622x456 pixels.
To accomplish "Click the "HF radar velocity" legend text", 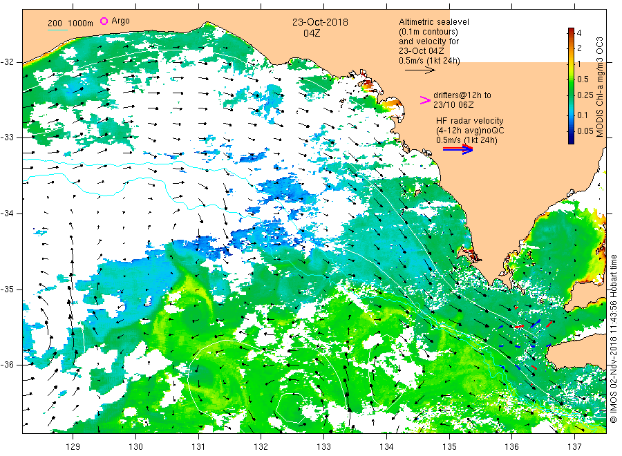I will tap(470, 120).
